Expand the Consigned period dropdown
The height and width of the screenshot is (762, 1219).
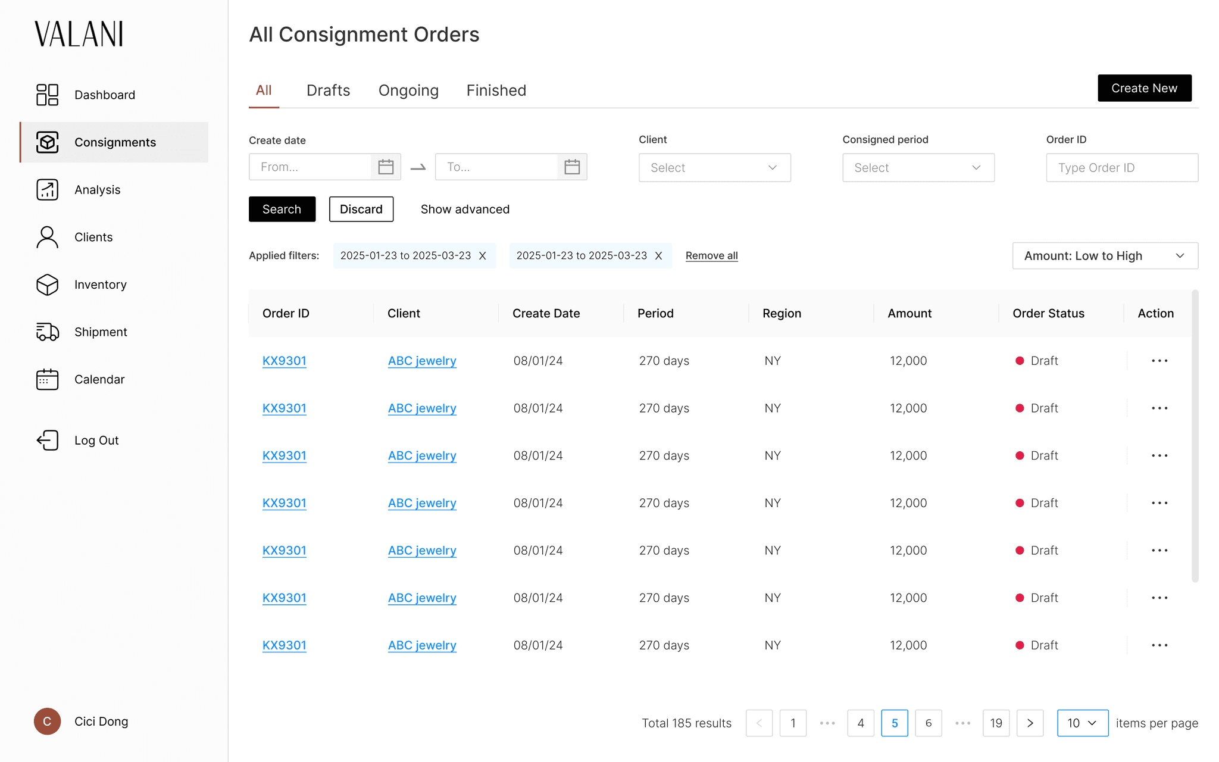click(x=918, y=168)
